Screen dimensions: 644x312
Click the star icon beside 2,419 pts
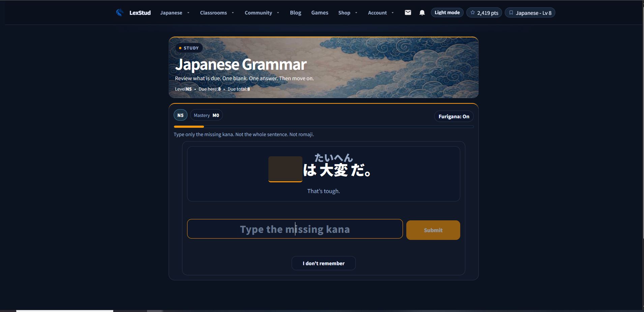(x=473, y=12)
